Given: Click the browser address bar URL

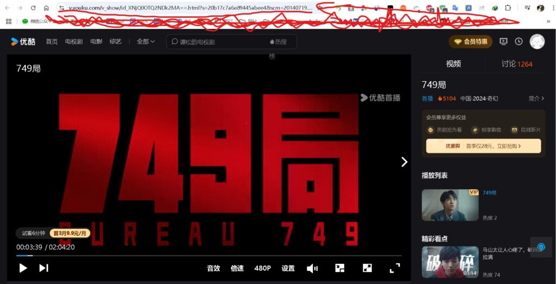Looking at the screenshot, I should [191, 8].
